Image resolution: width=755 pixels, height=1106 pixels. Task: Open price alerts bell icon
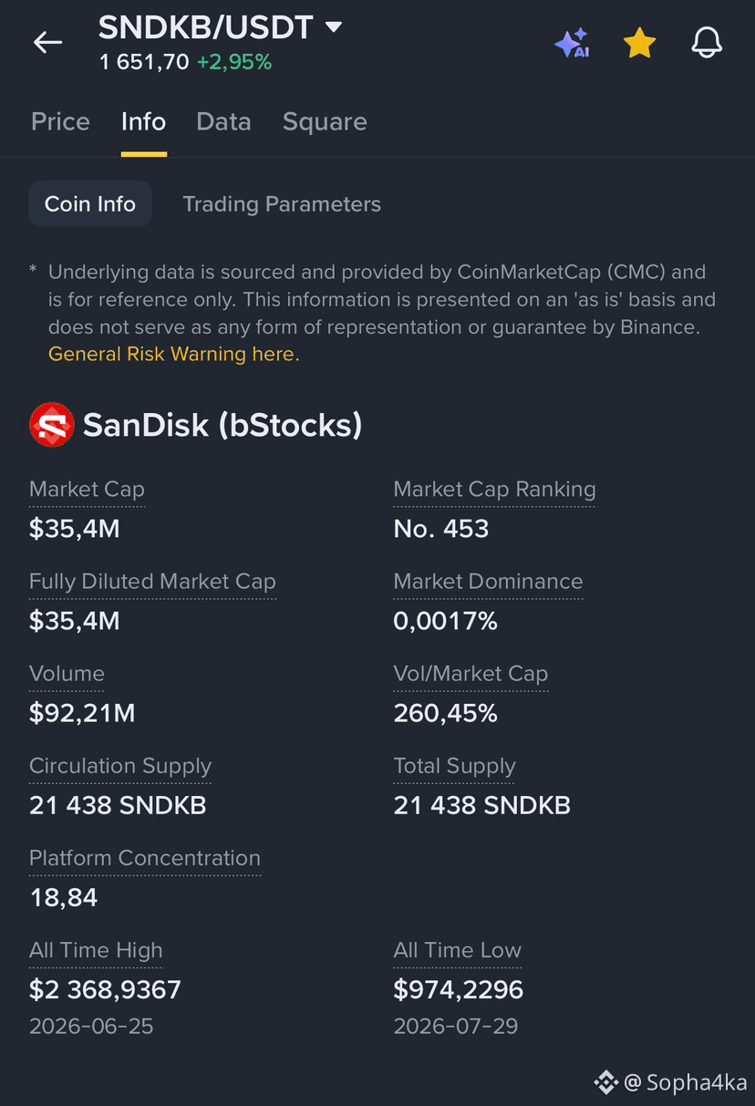[x=707, y=43]
